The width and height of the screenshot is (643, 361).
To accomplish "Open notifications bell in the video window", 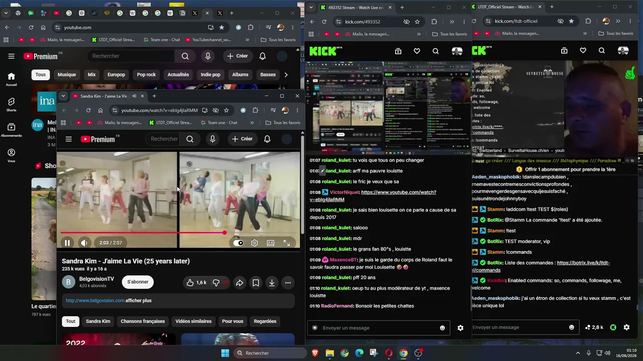I will tap(267, 139).
